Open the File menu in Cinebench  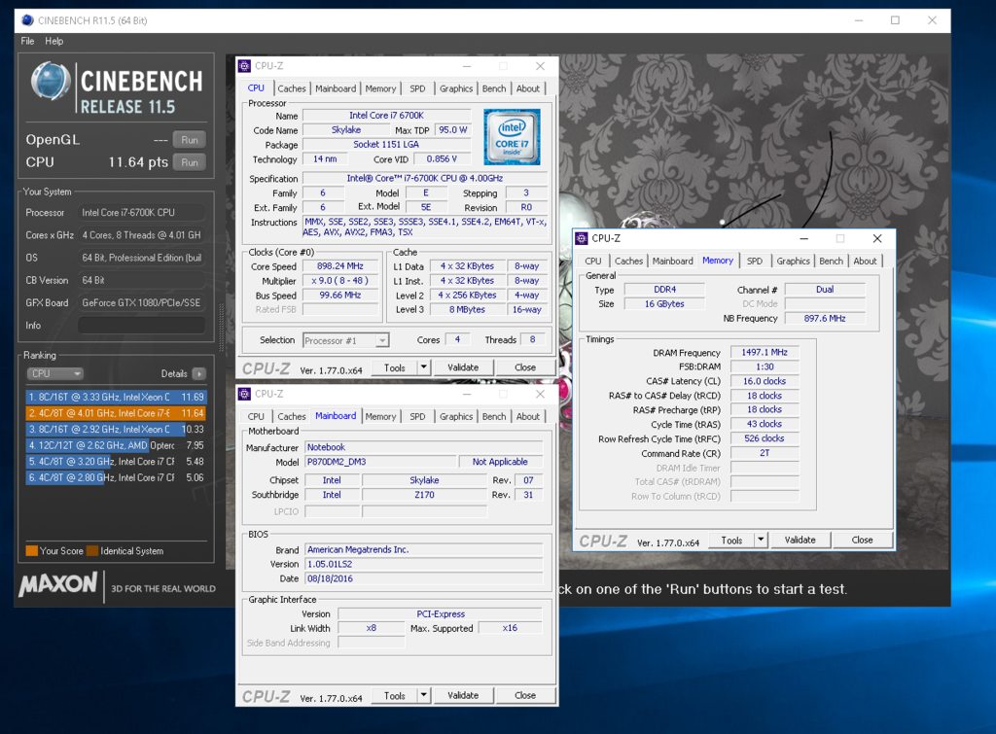point(27,41)
